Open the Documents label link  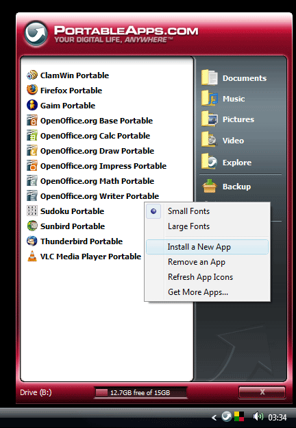[245, 78]
